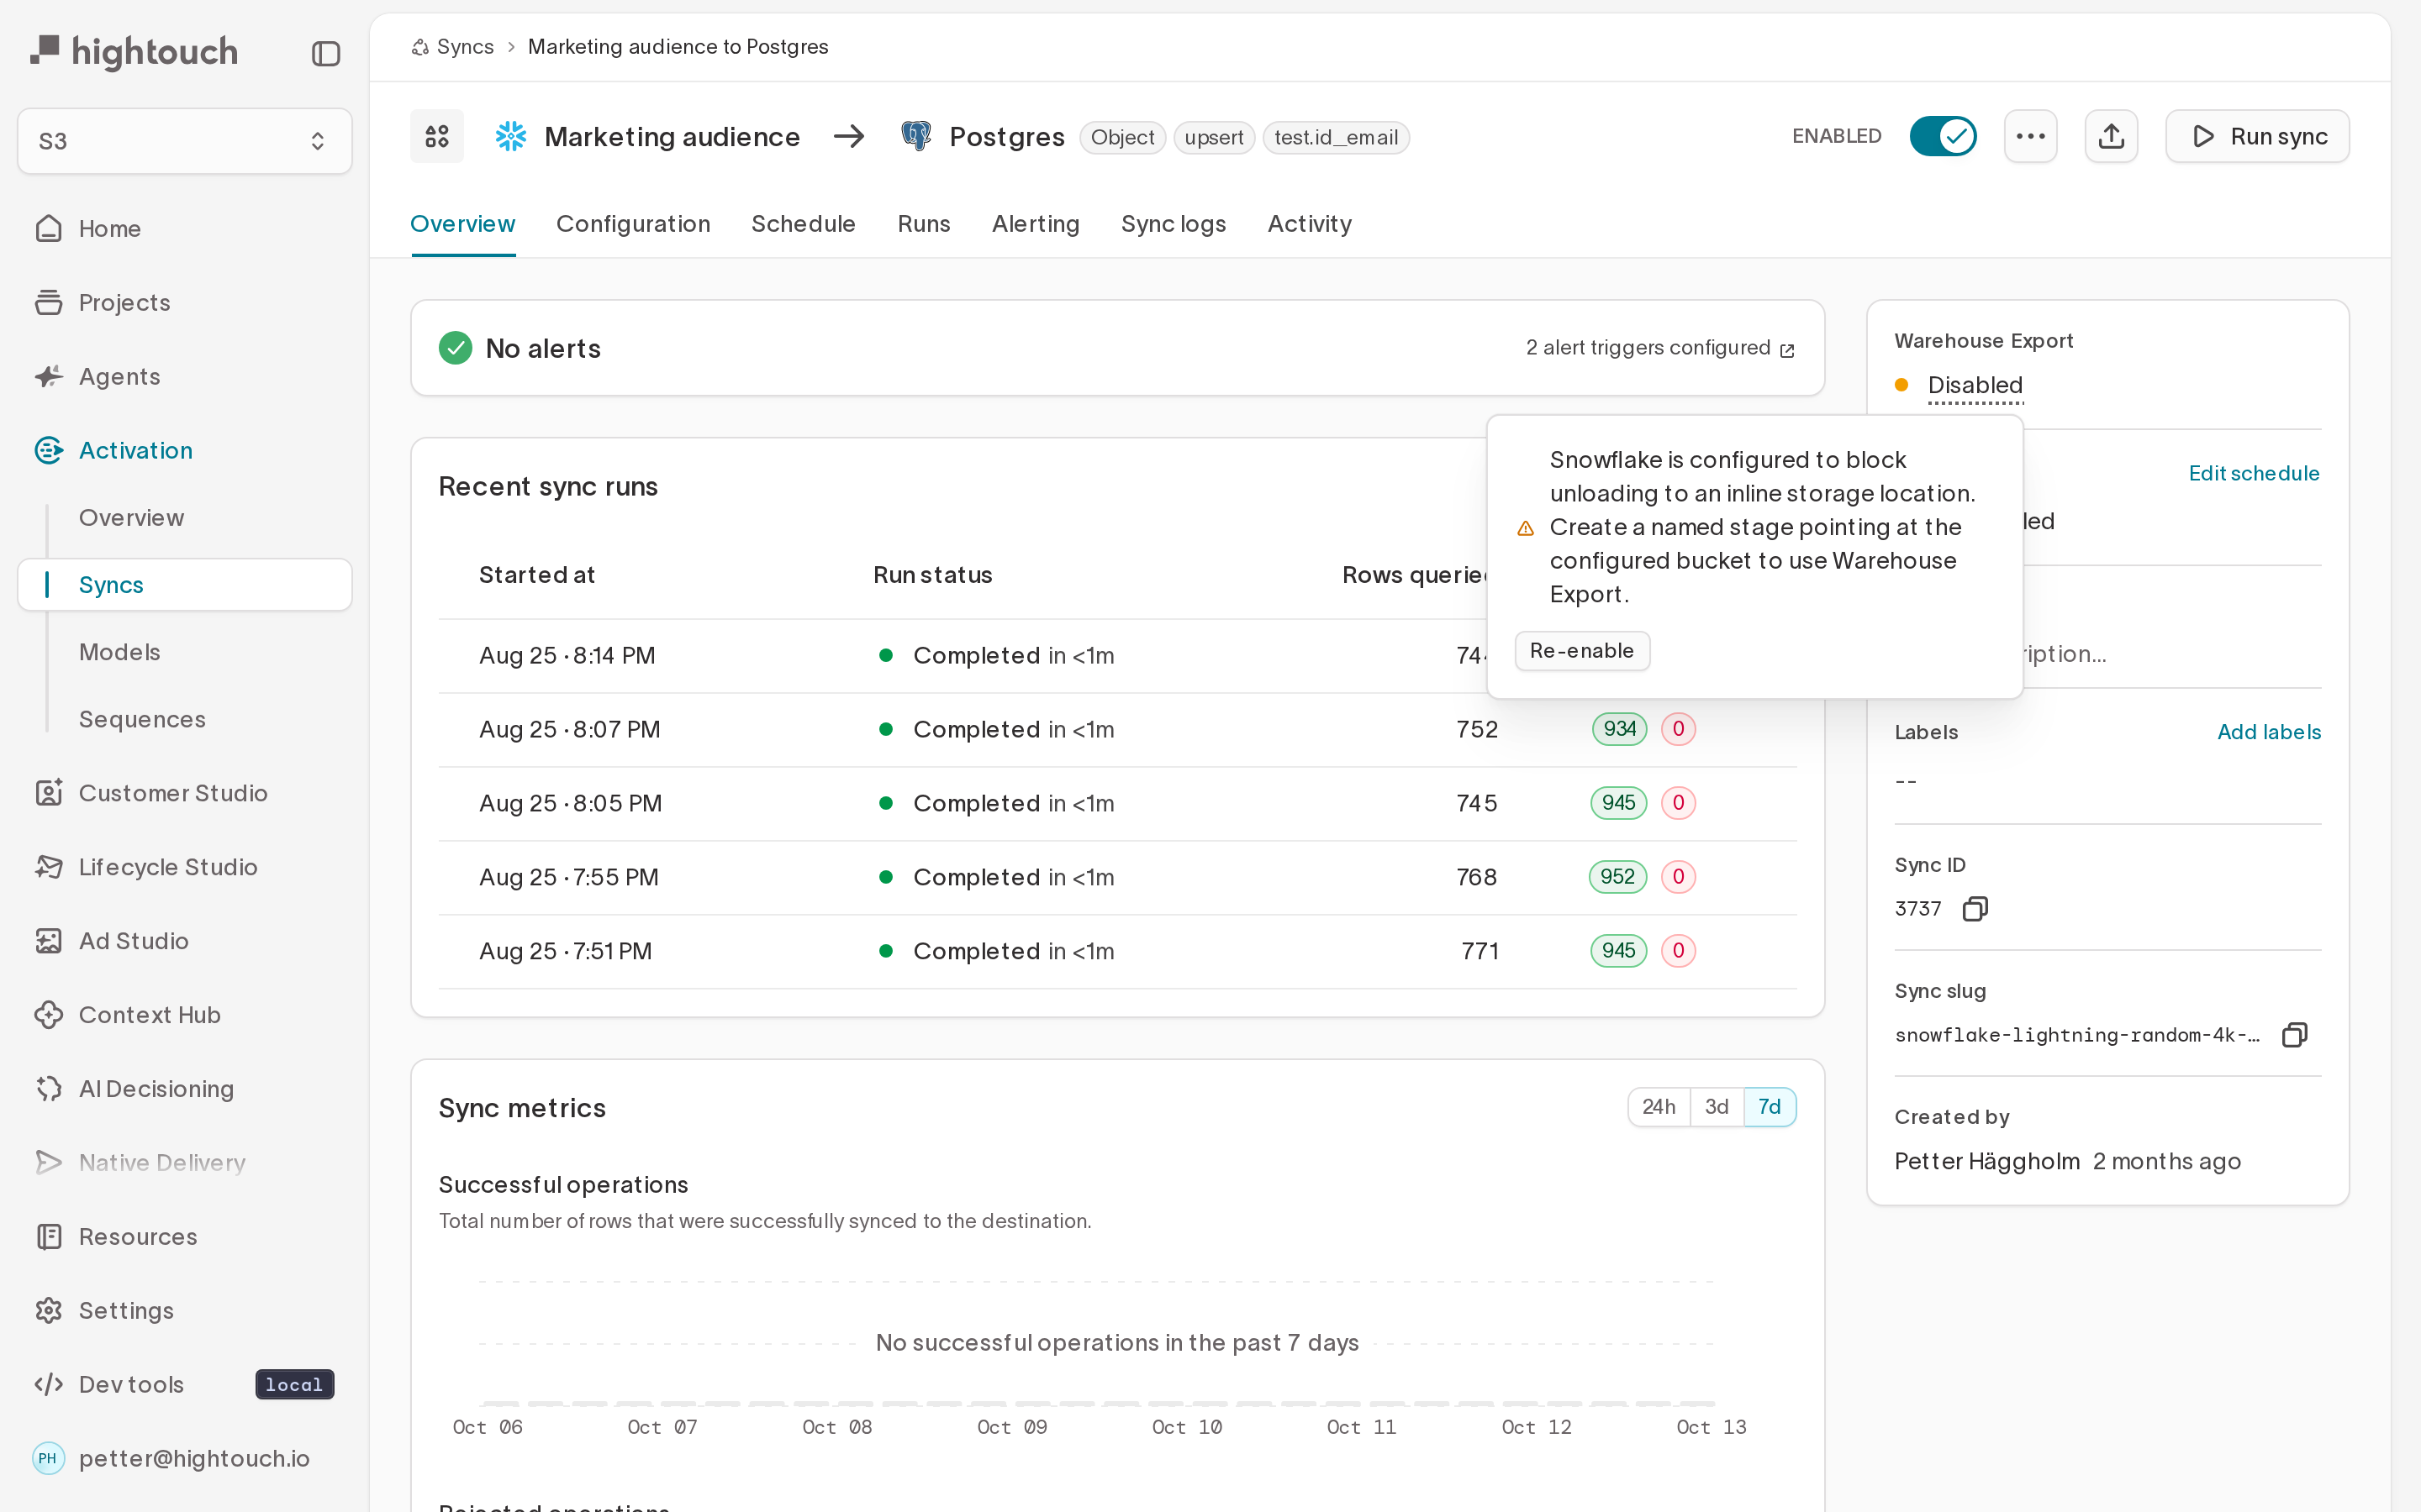Open the Agents section
This screenshot has height=1512, width=2421.
(x=119, y=377)
